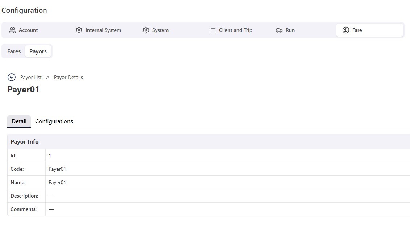
Task: Select the Payors sub-tab
Action: 38,51
